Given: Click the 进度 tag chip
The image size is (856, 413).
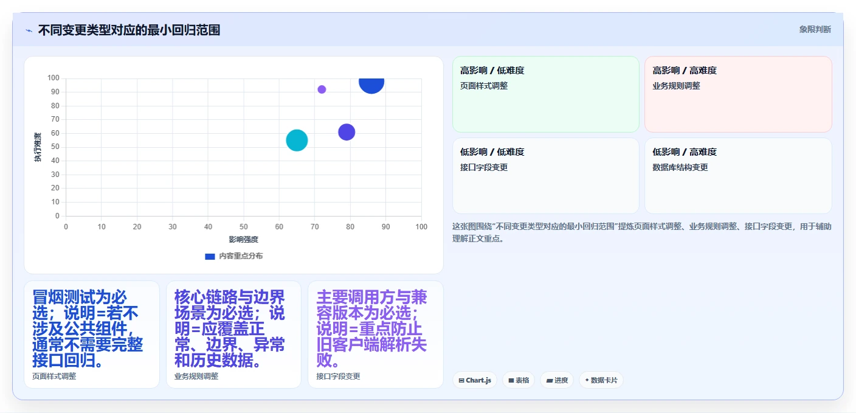Looking at the screenshot, I should (557, 380).
